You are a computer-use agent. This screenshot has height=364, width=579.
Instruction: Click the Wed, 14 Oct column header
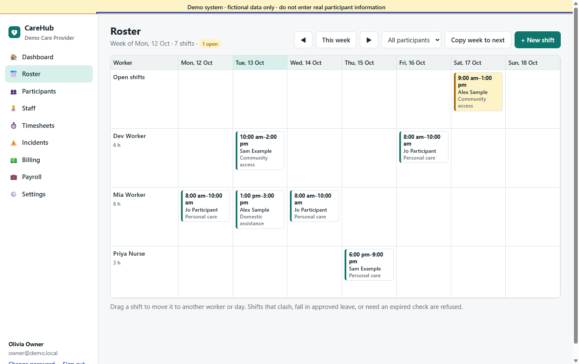coord(315,63)
